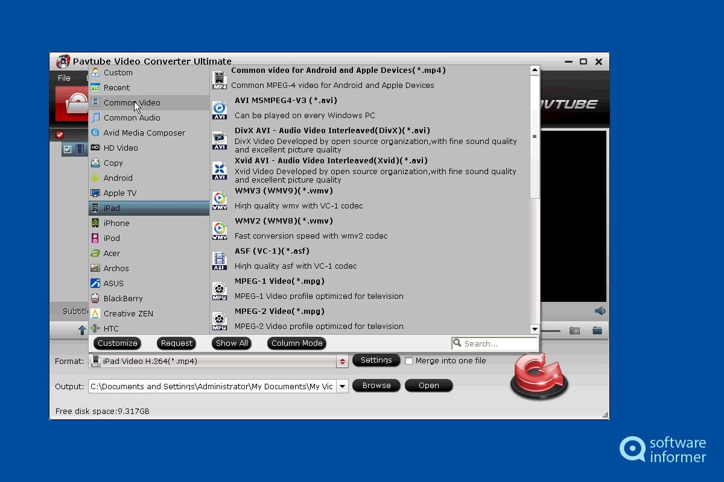Take snapshot with camera icon
This screenshot has width=724, height=482.
tap(575, 330)
